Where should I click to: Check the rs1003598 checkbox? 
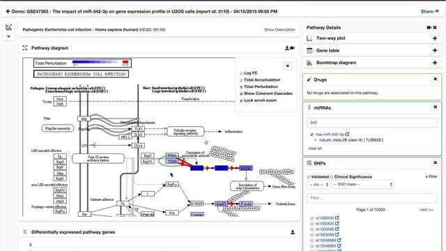click(x=312, y=229)
